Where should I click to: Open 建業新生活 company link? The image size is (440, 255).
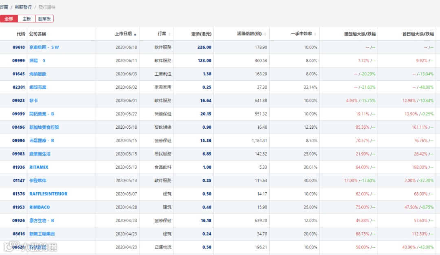click(x=40, y=154)
